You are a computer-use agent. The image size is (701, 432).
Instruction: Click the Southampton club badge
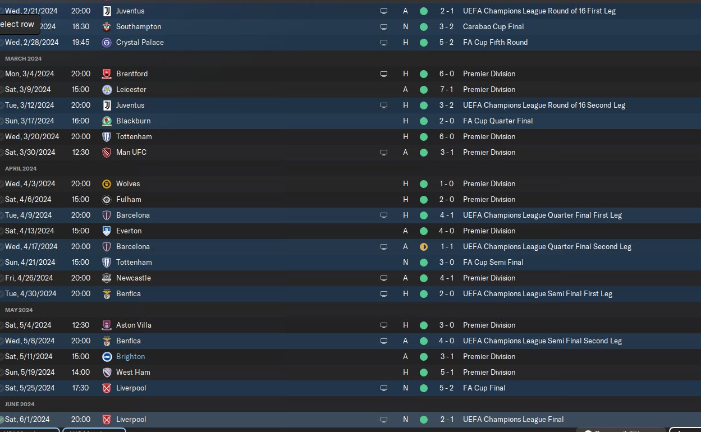click(x=107, y=26)
